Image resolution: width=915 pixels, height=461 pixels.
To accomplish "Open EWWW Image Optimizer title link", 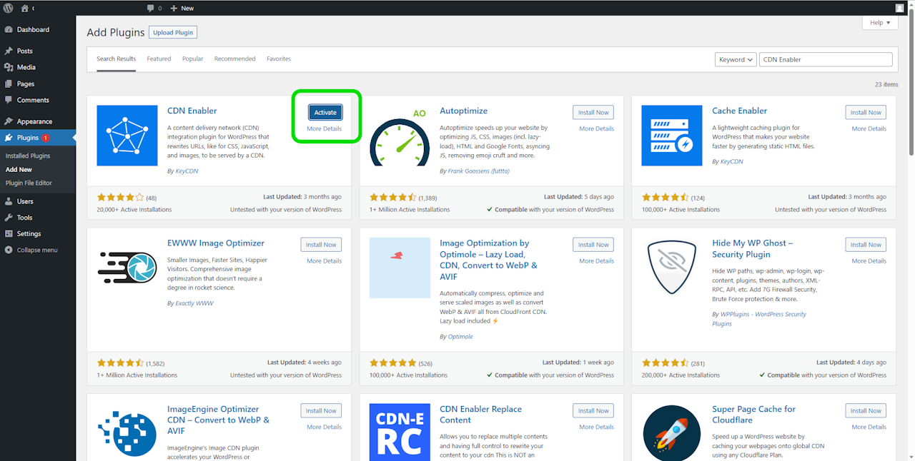I will (216, 243).
